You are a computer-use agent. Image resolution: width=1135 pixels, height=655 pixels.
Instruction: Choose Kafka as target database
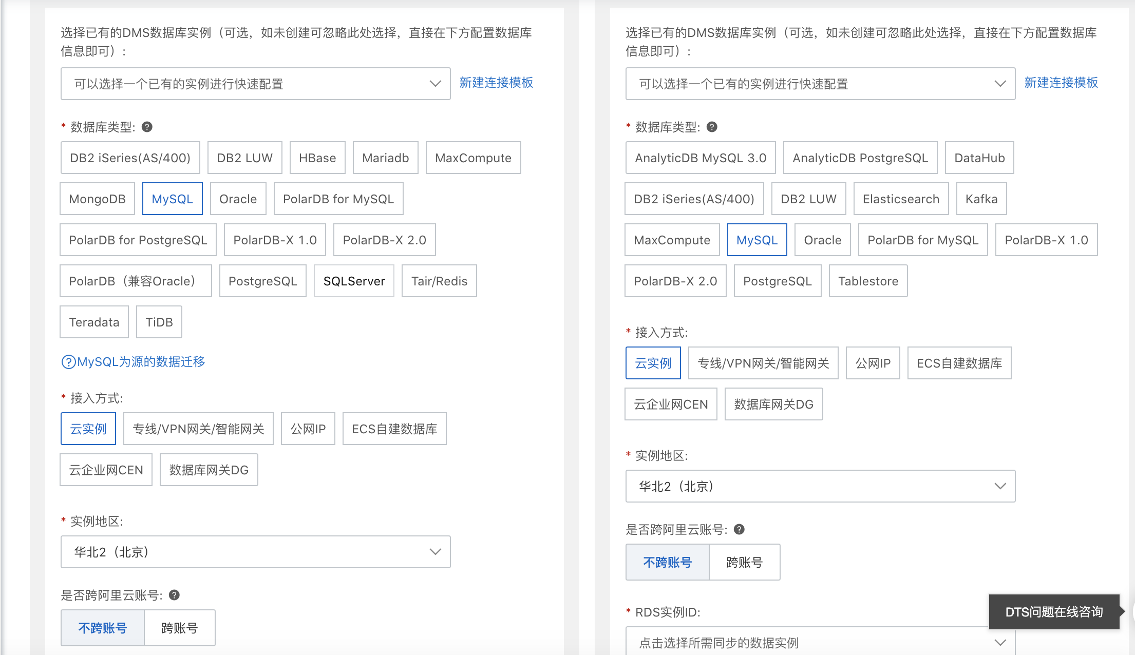click(981, 199)
